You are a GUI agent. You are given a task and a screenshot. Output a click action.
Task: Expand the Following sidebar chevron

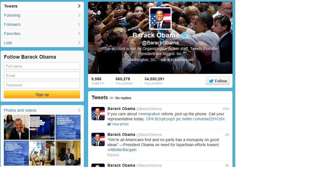click(79, 15)
